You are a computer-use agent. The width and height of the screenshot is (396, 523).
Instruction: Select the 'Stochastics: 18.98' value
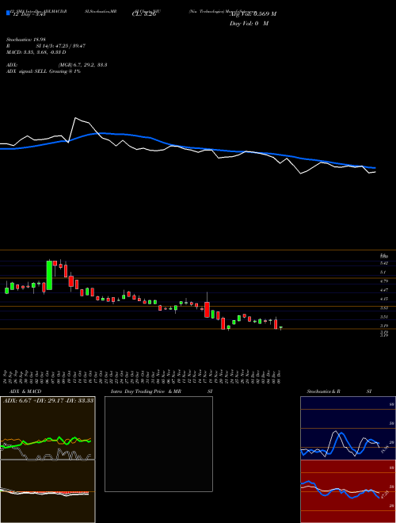(x=25, y=40)
